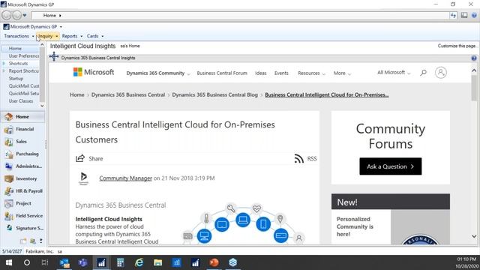Click the Dynamics 365 Business Central Blog breadcrumb

point(215,95)
